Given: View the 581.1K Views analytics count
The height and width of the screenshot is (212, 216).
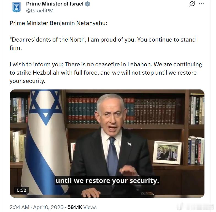Looking at the screenshot, I should 82,207.
